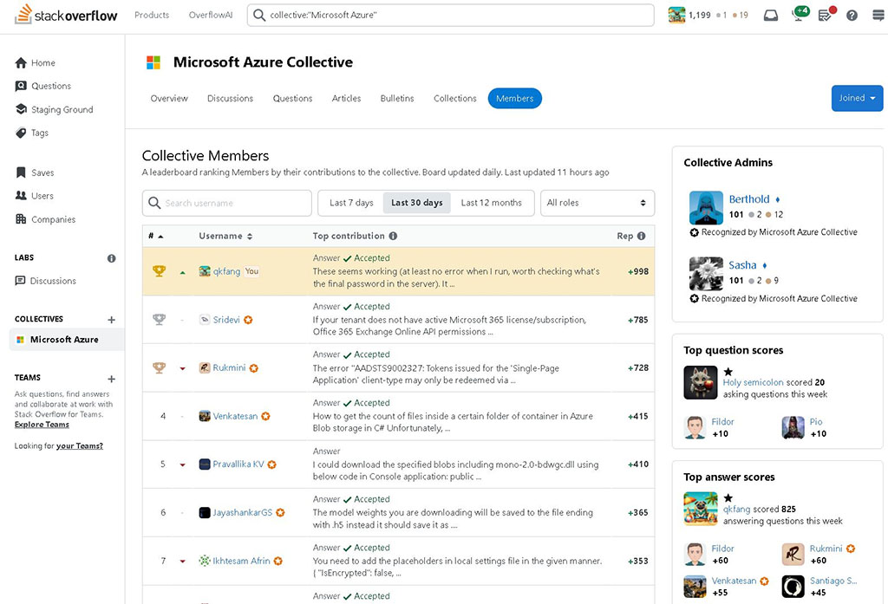Open the Questions tab of the collective
The height and width of the screenshot is (604, 888).
click(292, 99)
